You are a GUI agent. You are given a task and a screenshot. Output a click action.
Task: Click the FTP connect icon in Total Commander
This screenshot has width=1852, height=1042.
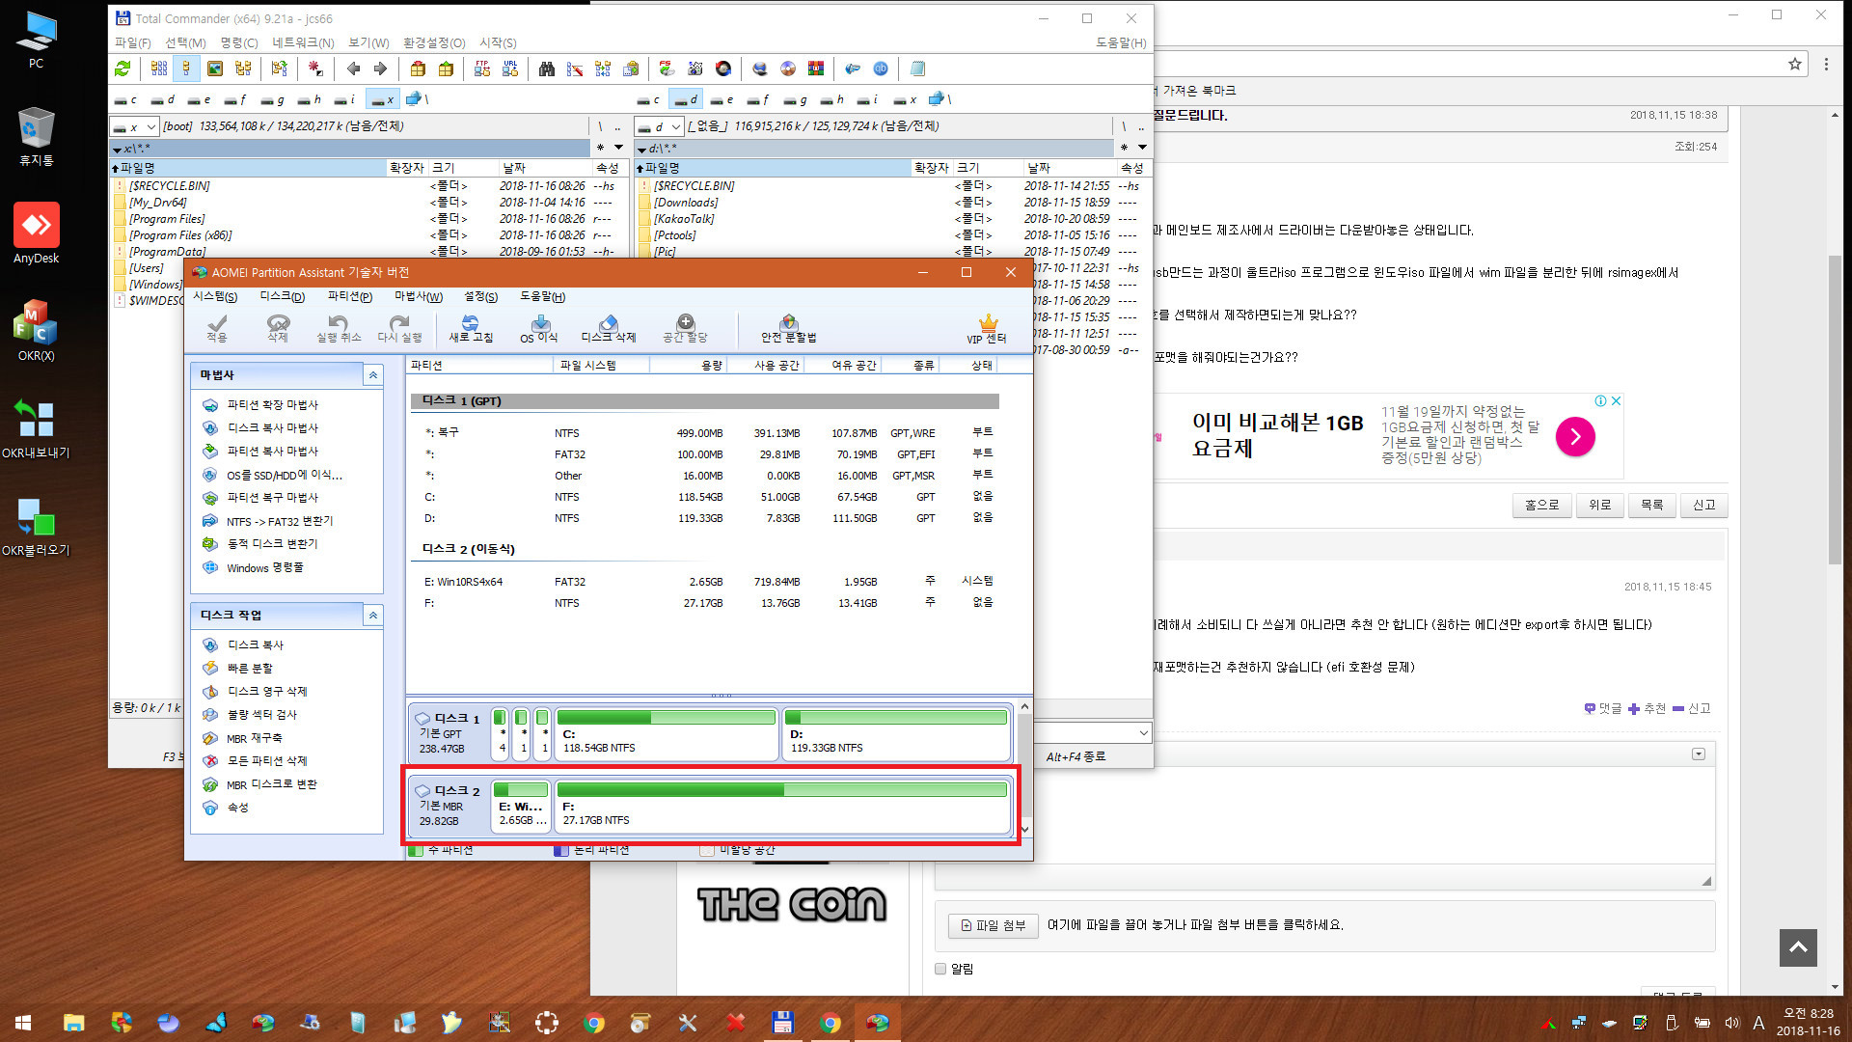(482, 69)
